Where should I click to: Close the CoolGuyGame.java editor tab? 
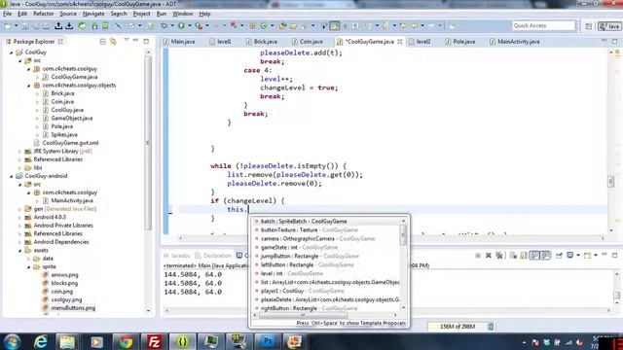[400, 41]
